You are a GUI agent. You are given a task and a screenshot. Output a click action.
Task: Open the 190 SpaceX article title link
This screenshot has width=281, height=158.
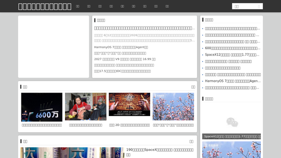click(x=160, y=152)
